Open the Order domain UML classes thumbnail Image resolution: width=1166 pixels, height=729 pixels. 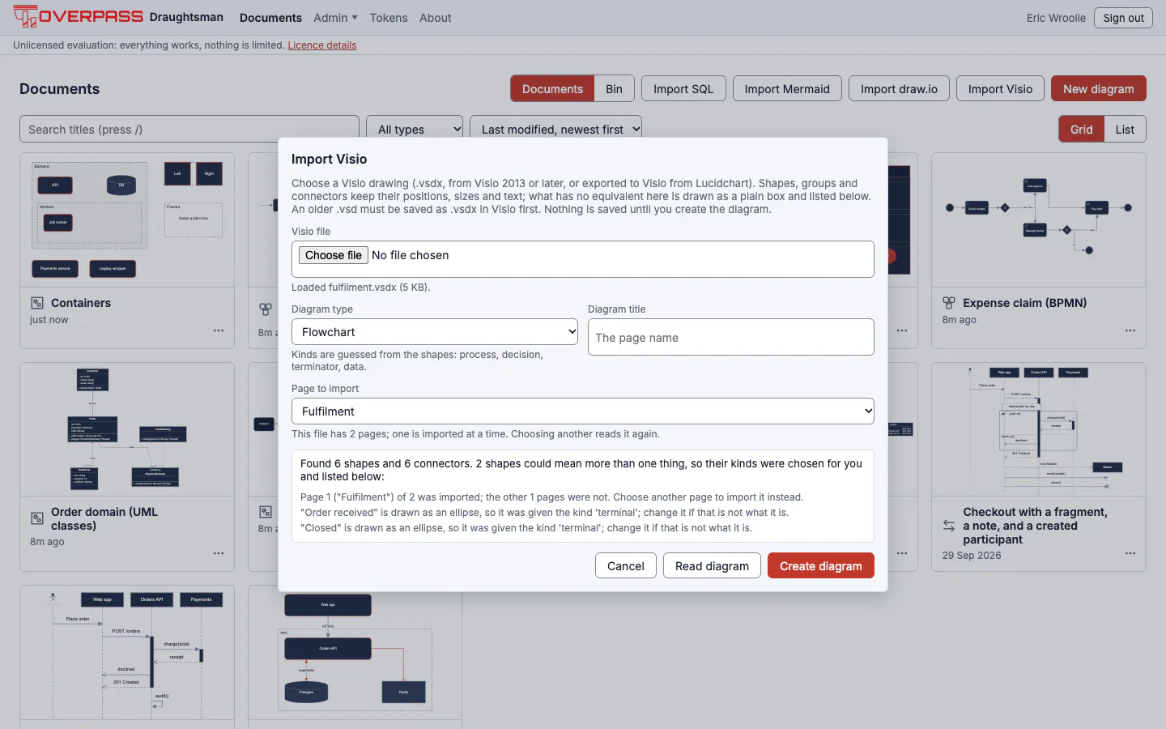(127, 429)
